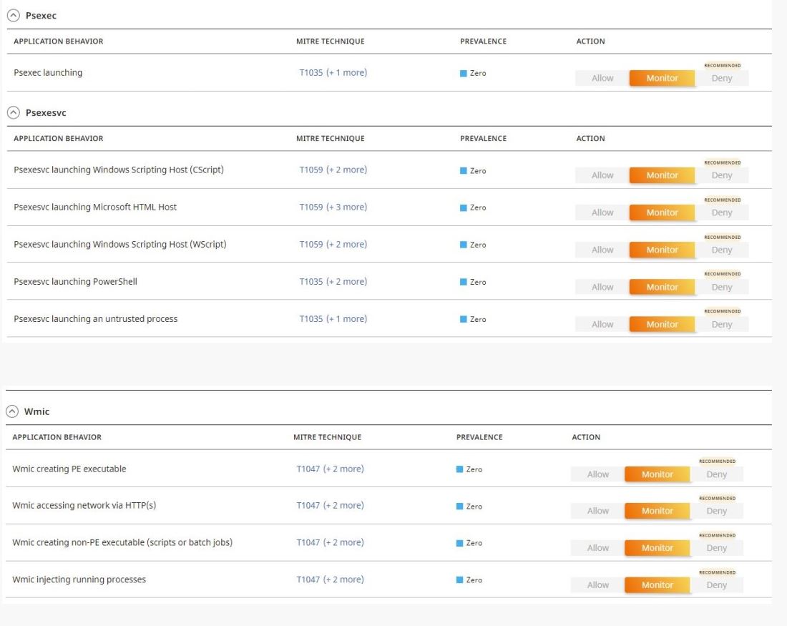Collapse the Wmic section

[x=12, y=411]
